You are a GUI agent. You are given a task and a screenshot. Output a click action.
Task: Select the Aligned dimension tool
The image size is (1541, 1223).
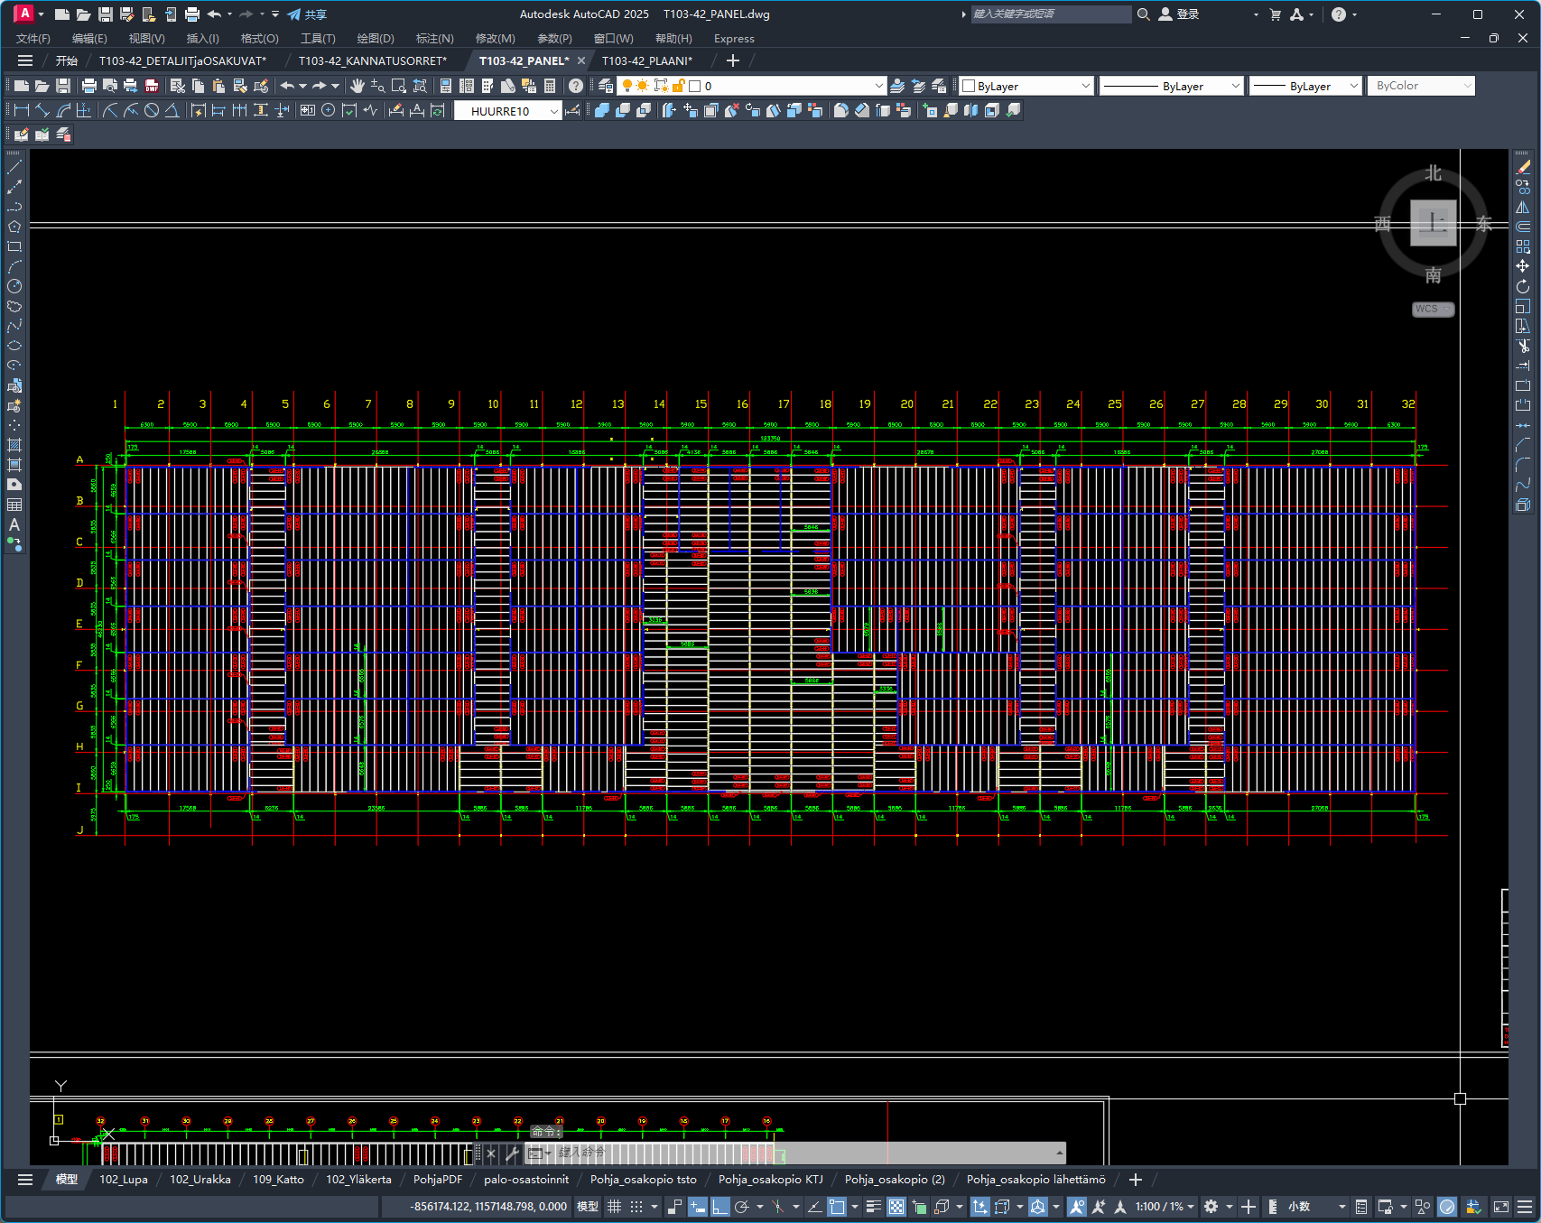[x=42, y=110]
